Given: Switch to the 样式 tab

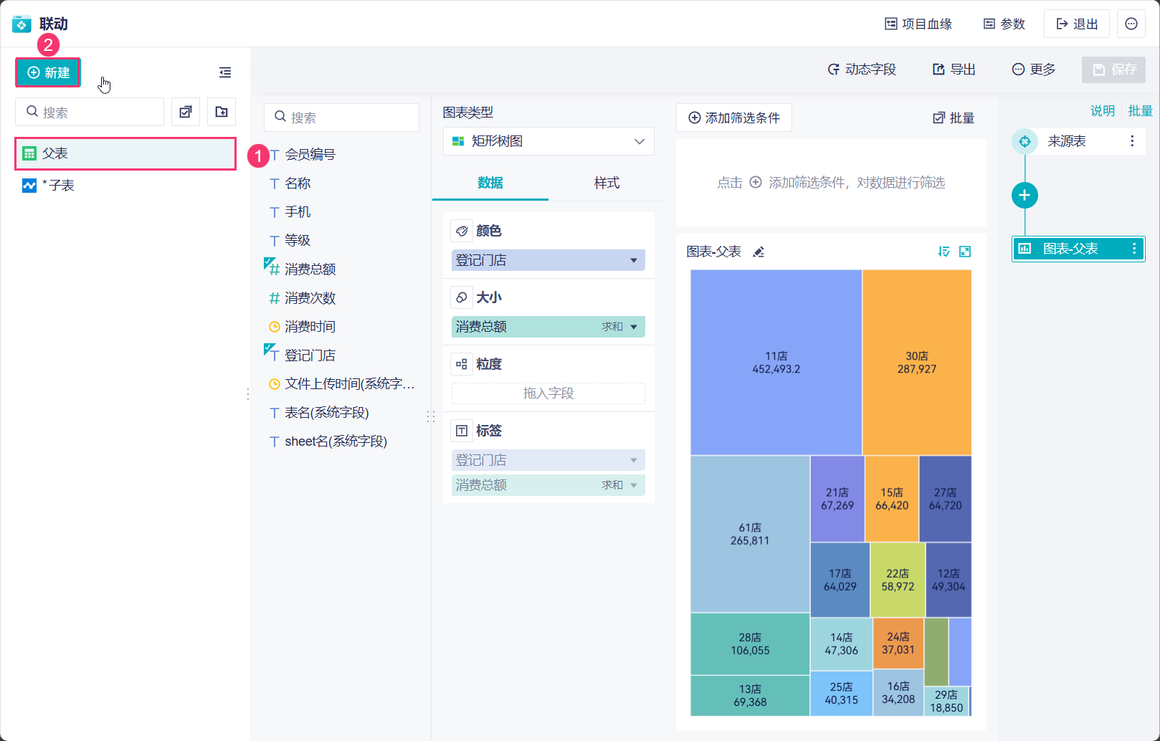Looking at the screenshot, I should [607, 183].
